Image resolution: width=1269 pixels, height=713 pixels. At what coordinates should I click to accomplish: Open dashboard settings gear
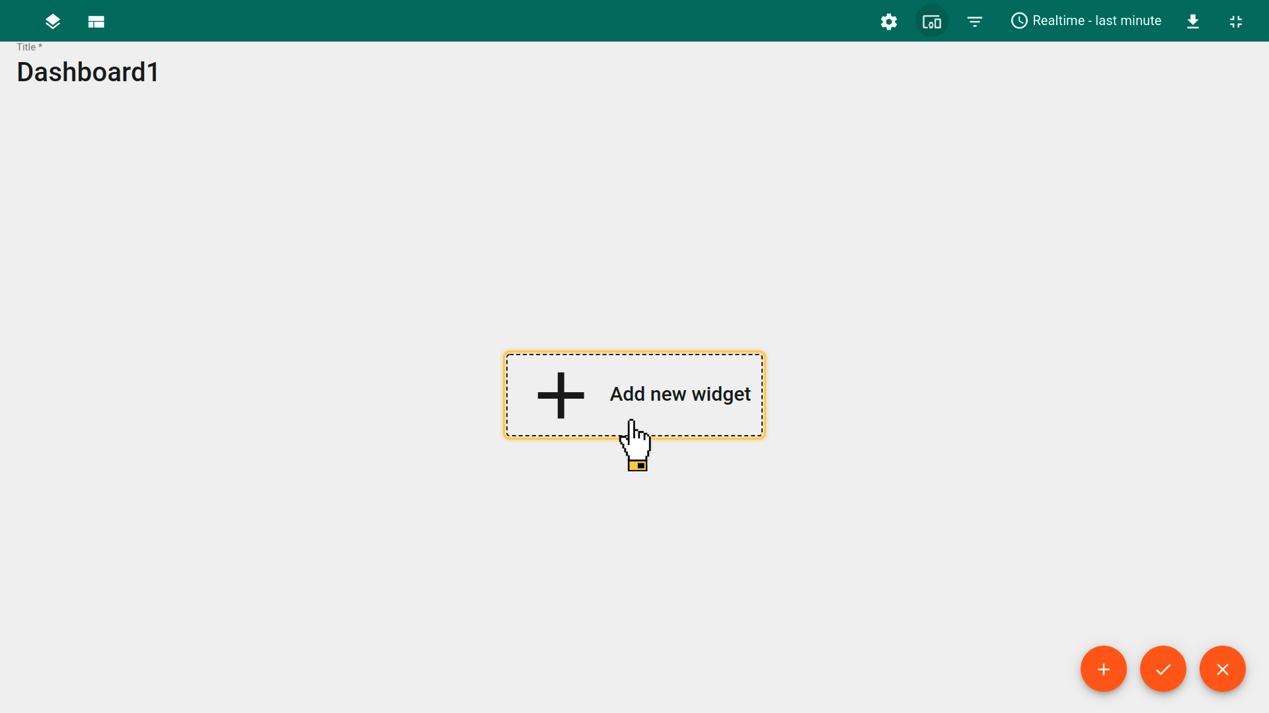tap(889, 22)
